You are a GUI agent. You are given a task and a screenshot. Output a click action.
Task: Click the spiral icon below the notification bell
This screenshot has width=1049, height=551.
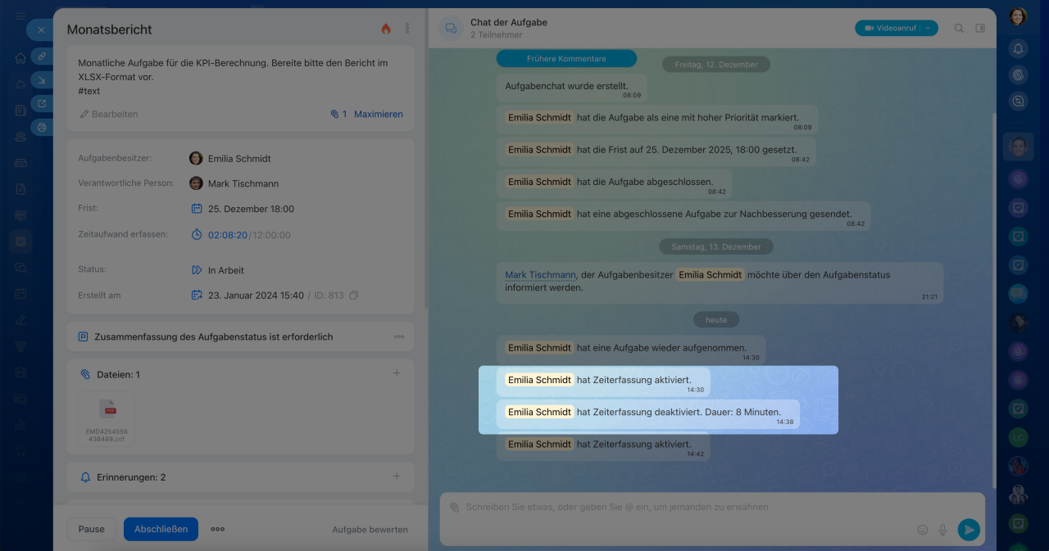pos(1018,75)
